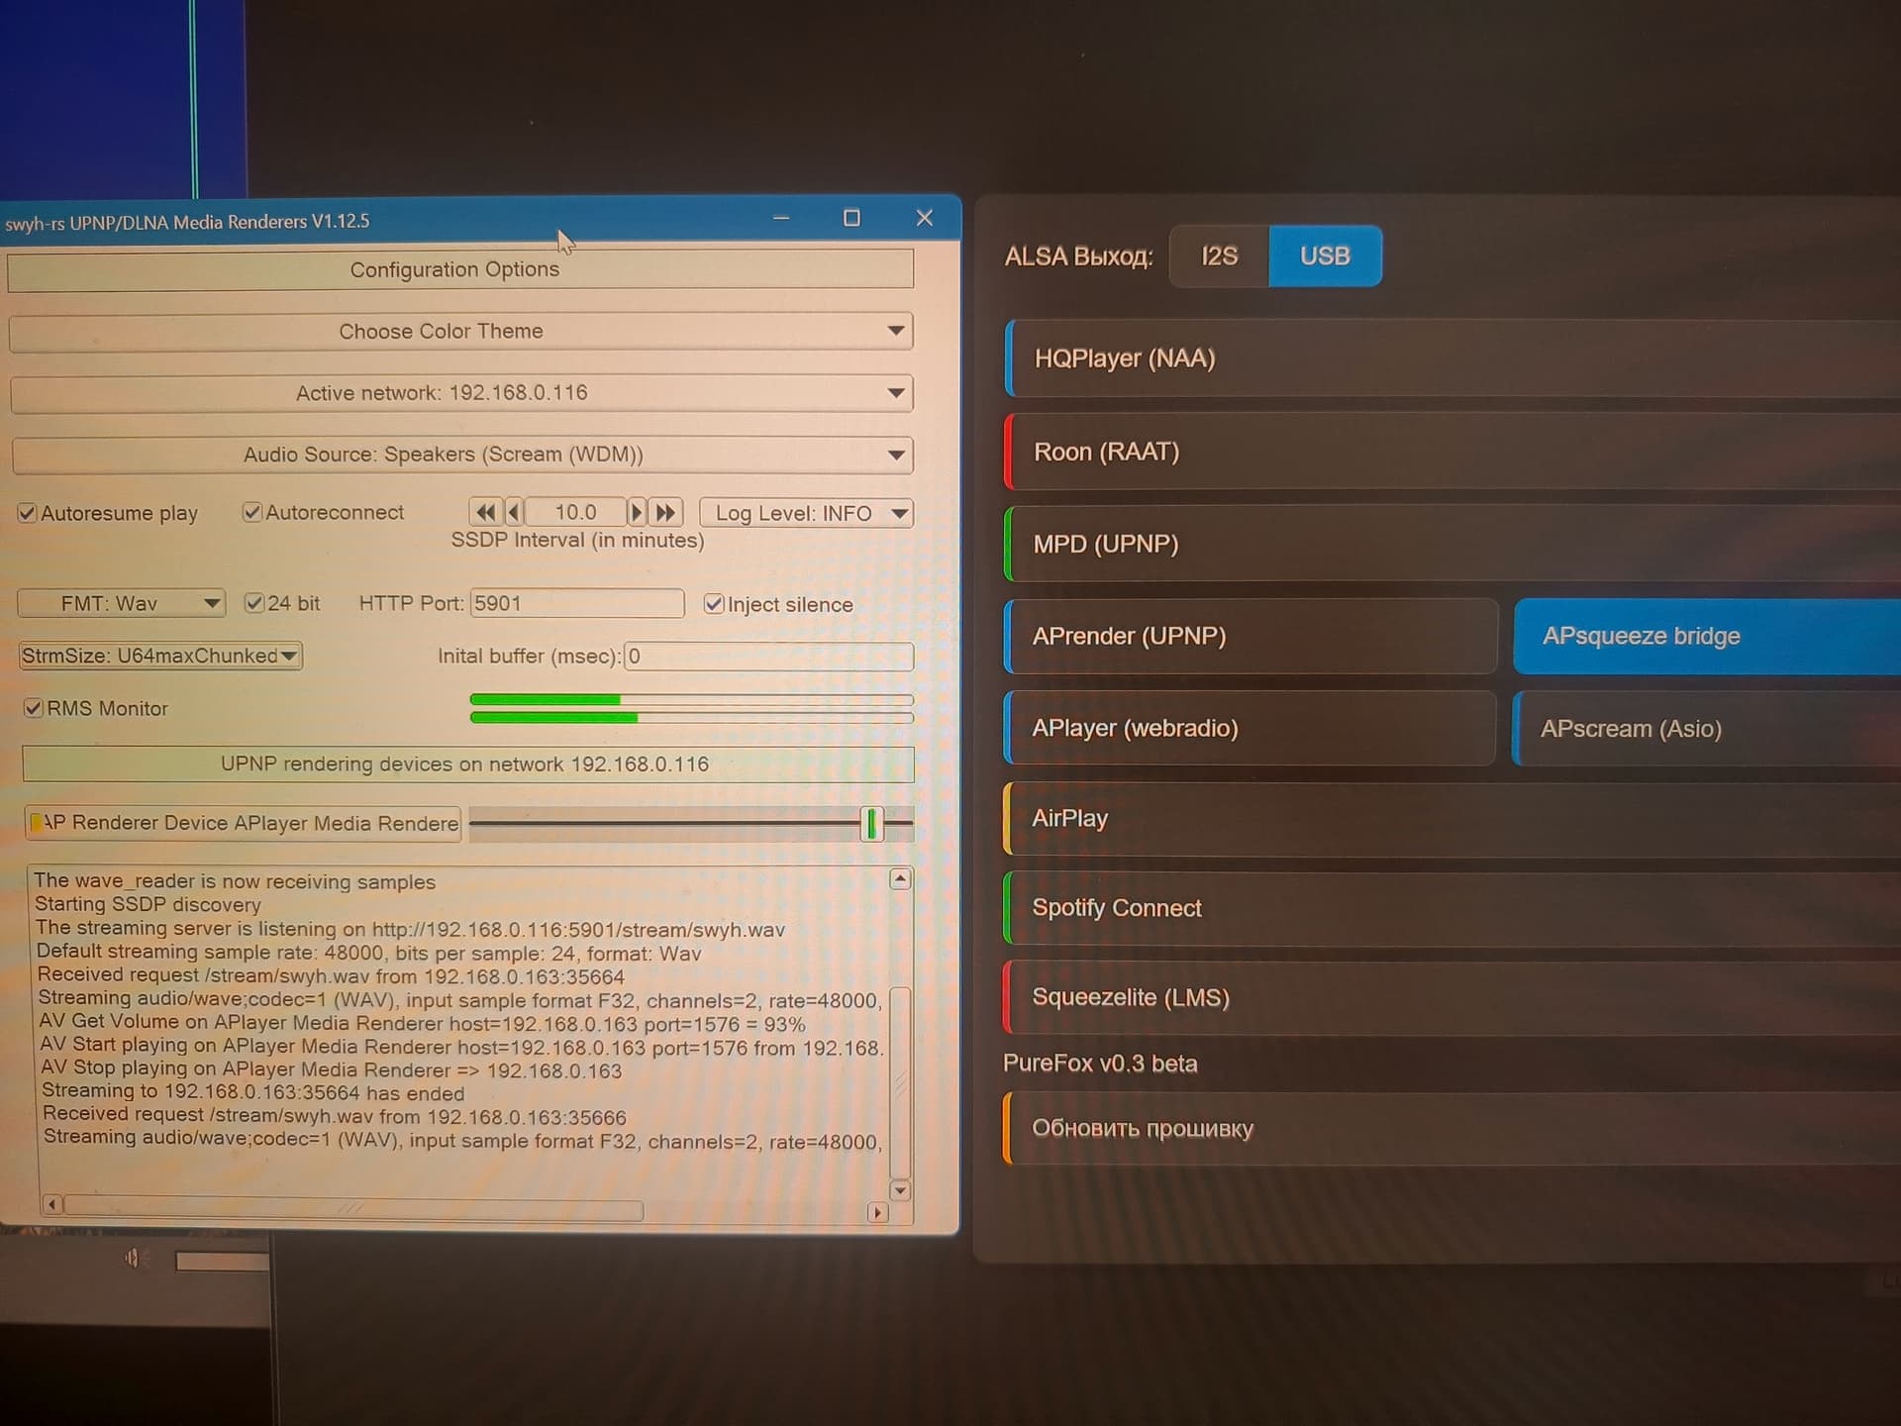Screen dimensions: 1901x1426
Task: Click the log horizontal scroll right arrow
Action: point(877,1212)
